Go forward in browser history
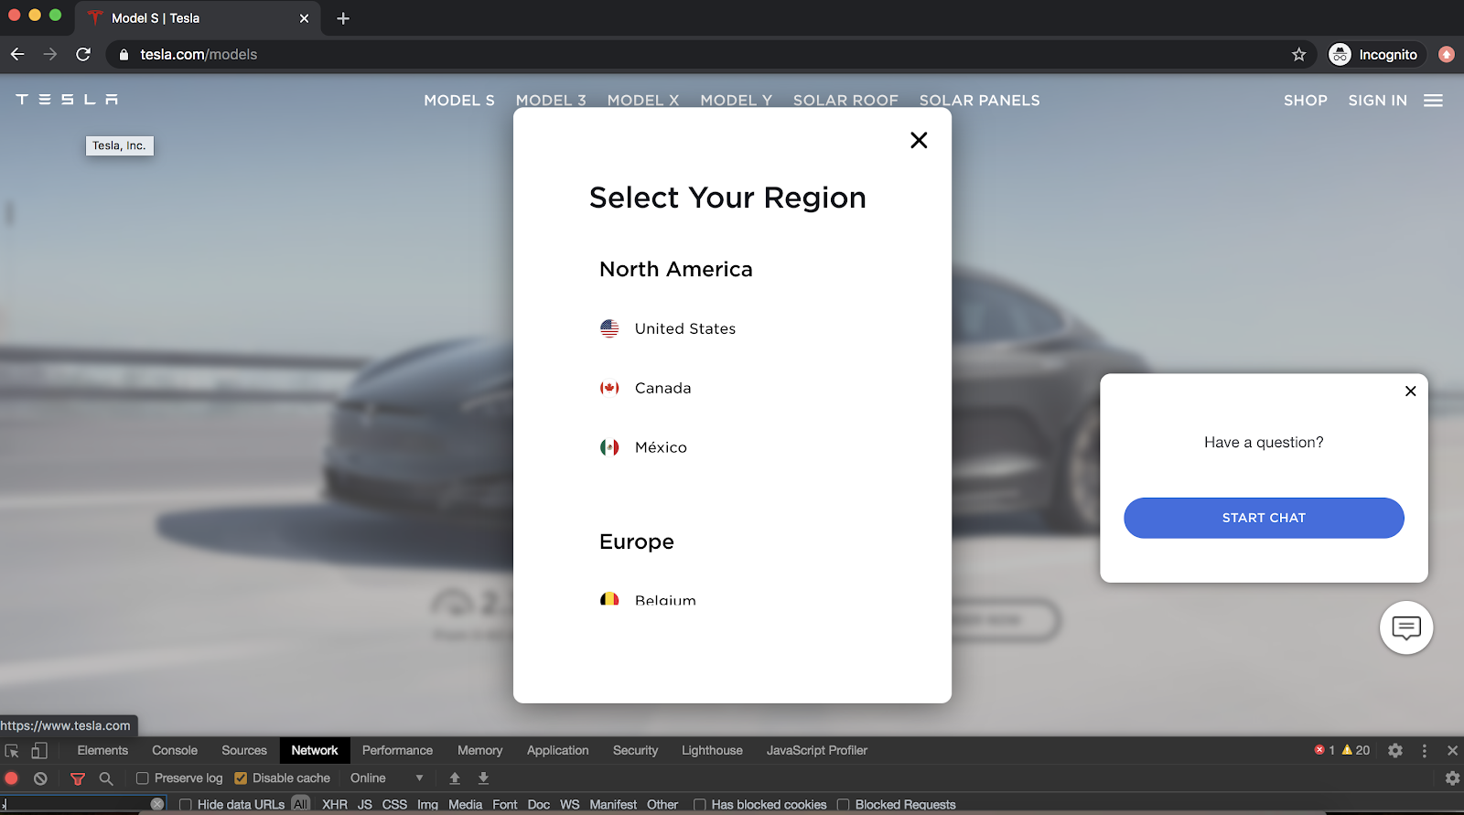Viewport: 1464px width, 815px height. pyautogui.click(x=50, y=55)
